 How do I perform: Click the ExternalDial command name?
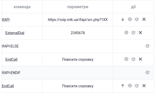[15, 33]
